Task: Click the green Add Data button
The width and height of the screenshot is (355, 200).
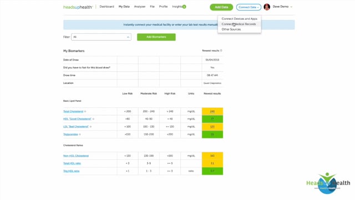Action: (221, 7)
